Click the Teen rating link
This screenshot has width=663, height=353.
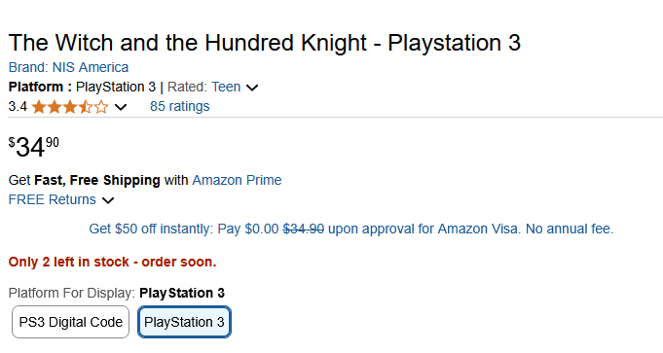coord(226,87)
